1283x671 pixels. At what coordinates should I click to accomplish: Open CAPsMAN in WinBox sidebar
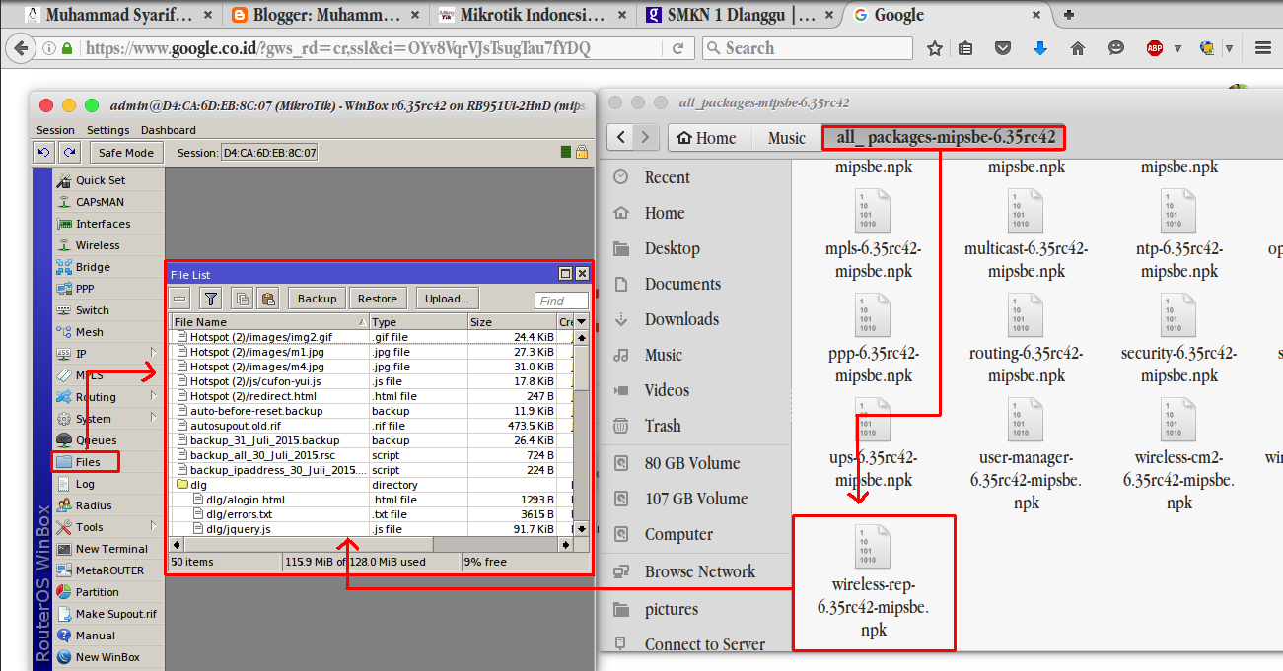98,202
